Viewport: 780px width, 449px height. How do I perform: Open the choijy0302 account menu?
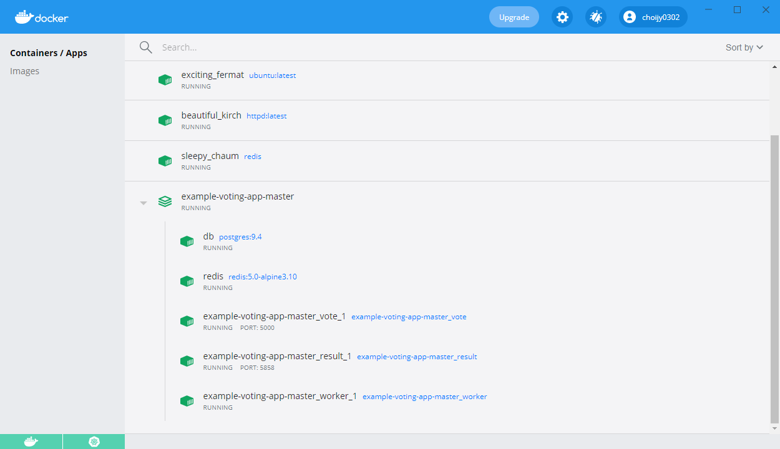[x=653, y=17]
